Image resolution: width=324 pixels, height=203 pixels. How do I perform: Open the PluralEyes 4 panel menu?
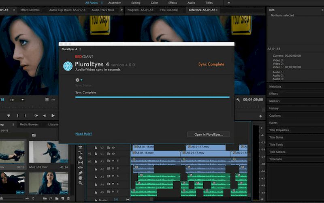80,49
